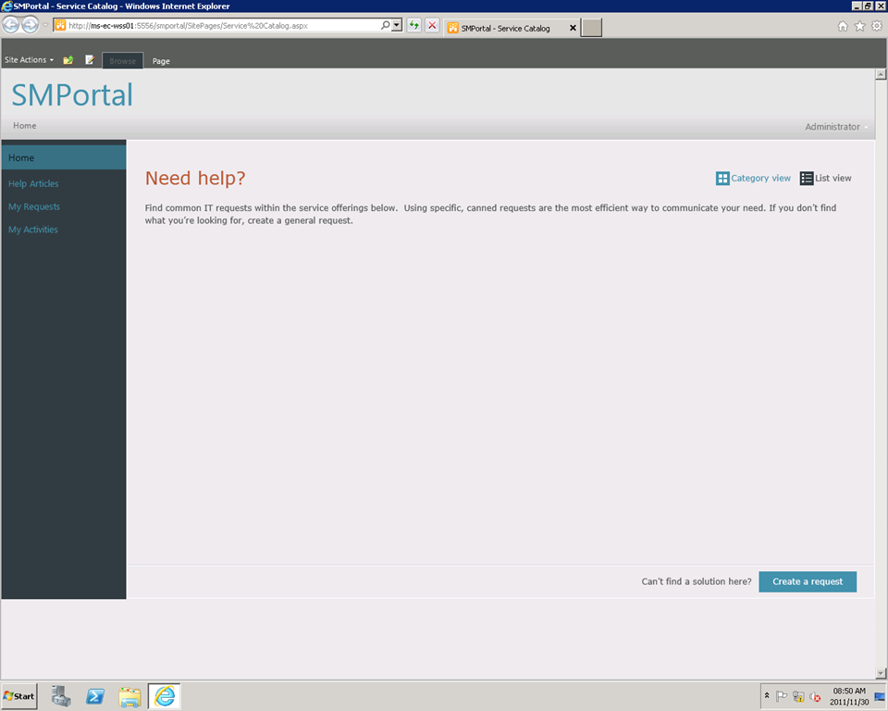The width and height of the screenshot is (888, 711).
Task: Switch to Category view
Action: tap(753, 178)
